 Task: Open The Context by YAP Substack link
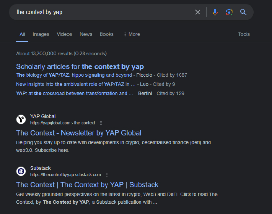(x=87, y=185)
